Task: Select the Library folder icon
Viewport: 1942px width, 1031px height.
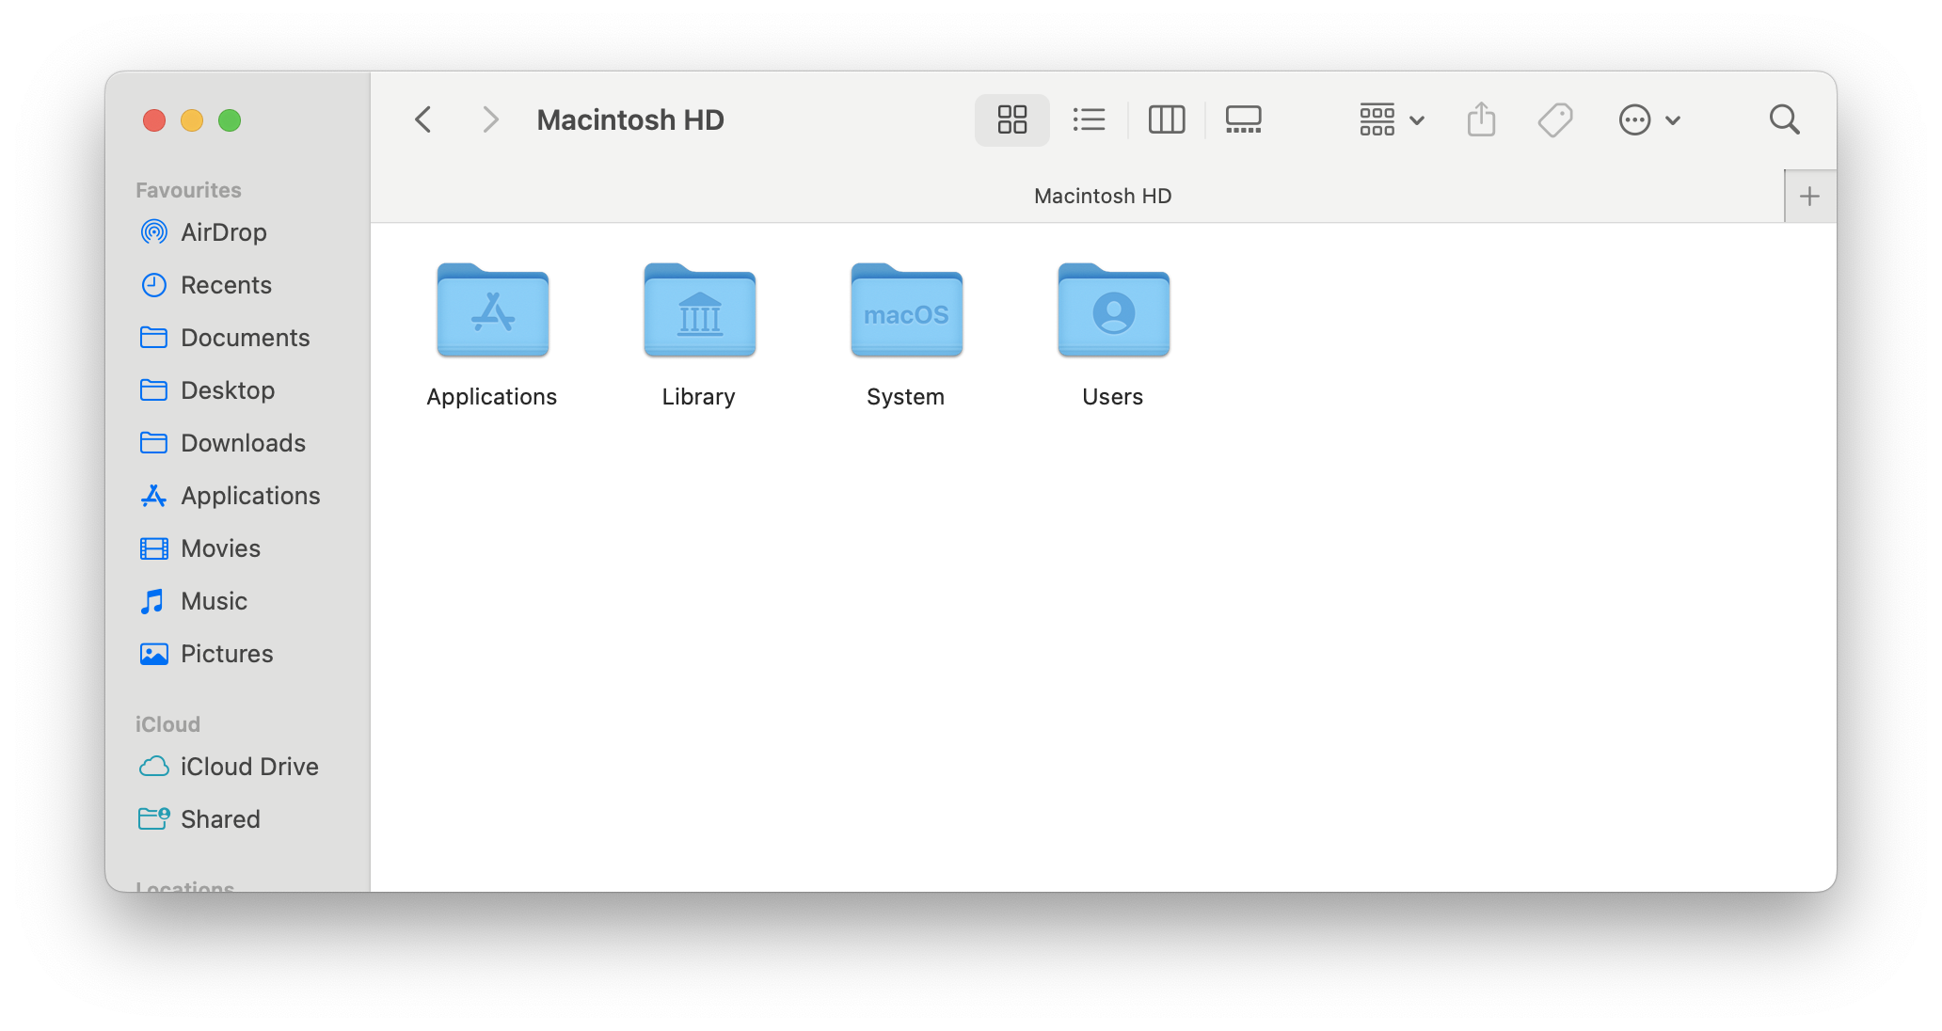Action: 699,309
